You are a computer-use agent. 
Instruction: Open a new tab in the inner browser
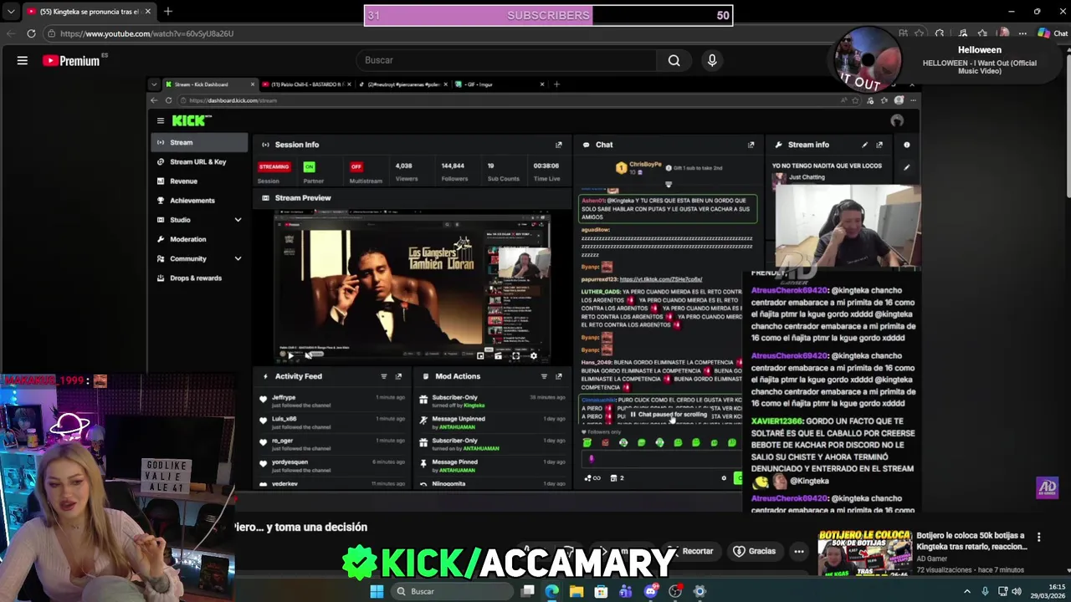(x=557, y=84)
